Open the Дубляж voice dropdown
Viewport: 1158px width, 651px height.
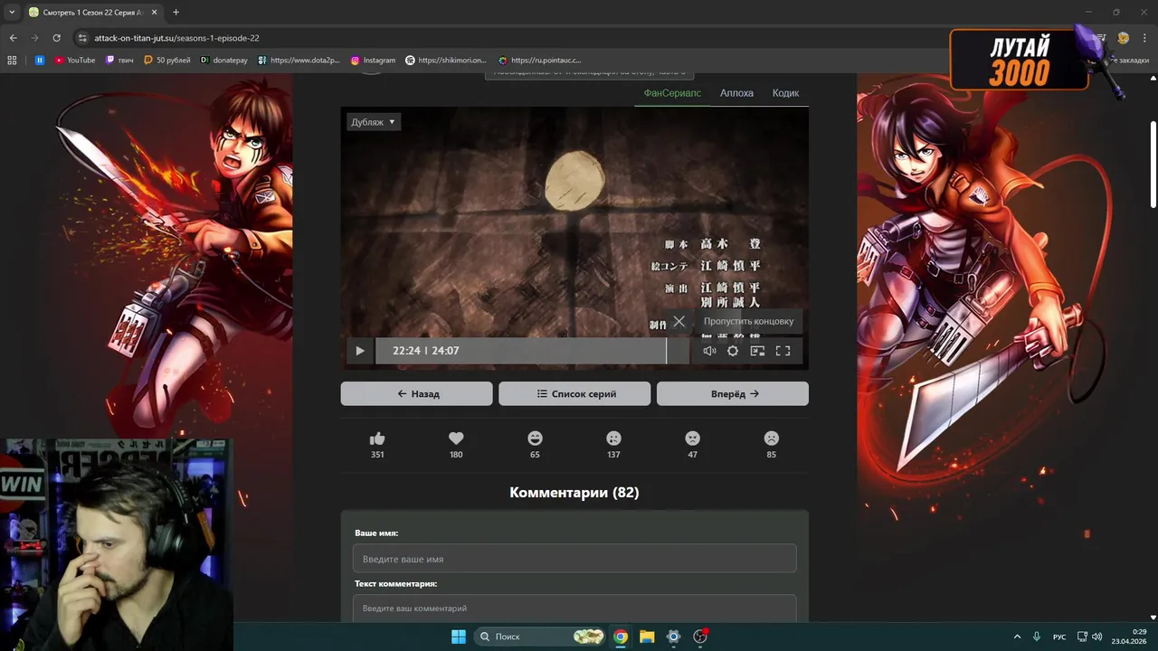[x=374, y=121]
